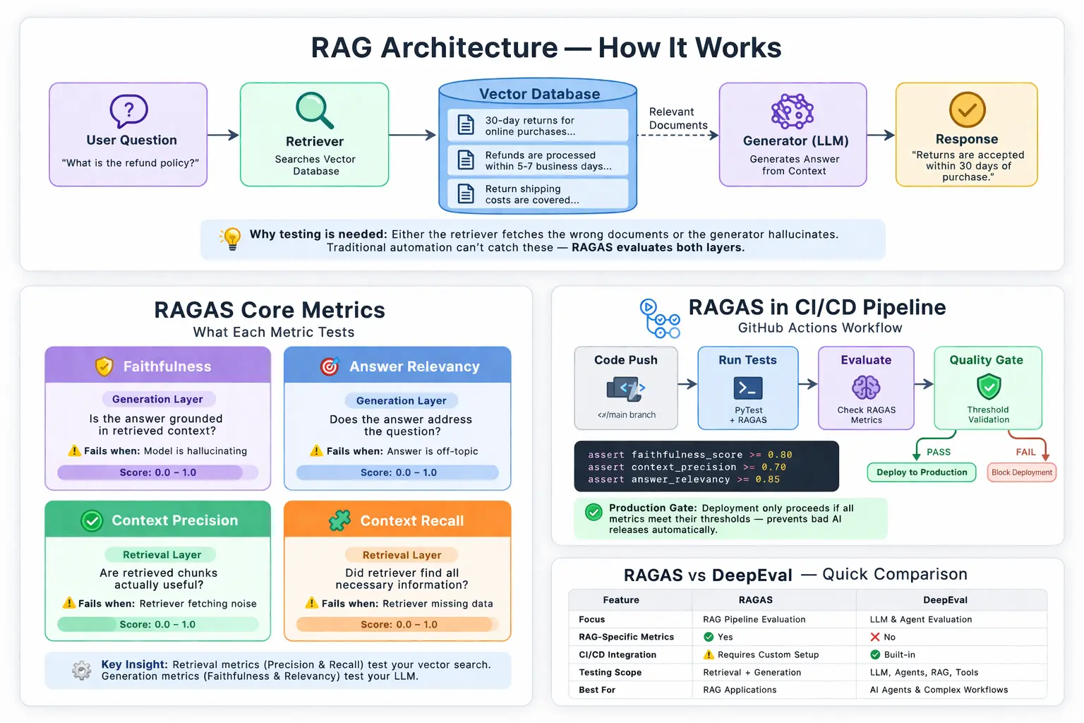Click the gear icon beside Key Insight
This screenshot has height=723, width=1084.
pos(82,670)
